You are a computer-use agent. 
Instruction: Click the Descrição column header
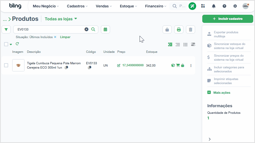pyautogui.click(x=34, y=52)
